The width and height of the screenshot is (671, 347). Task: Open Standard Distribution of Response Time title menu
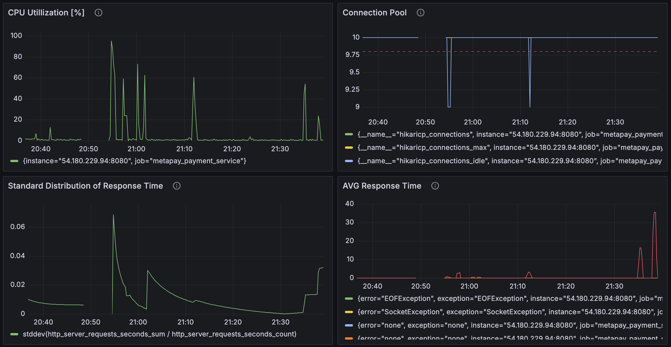pos(85,186)
